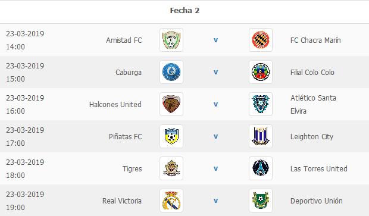Click the Leighton City striped crest
369x216 pixels.
[261, 136]
